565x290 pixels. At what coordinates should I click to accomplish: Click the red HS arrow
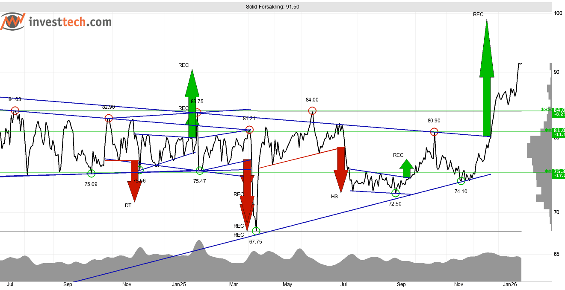point(341,169)
